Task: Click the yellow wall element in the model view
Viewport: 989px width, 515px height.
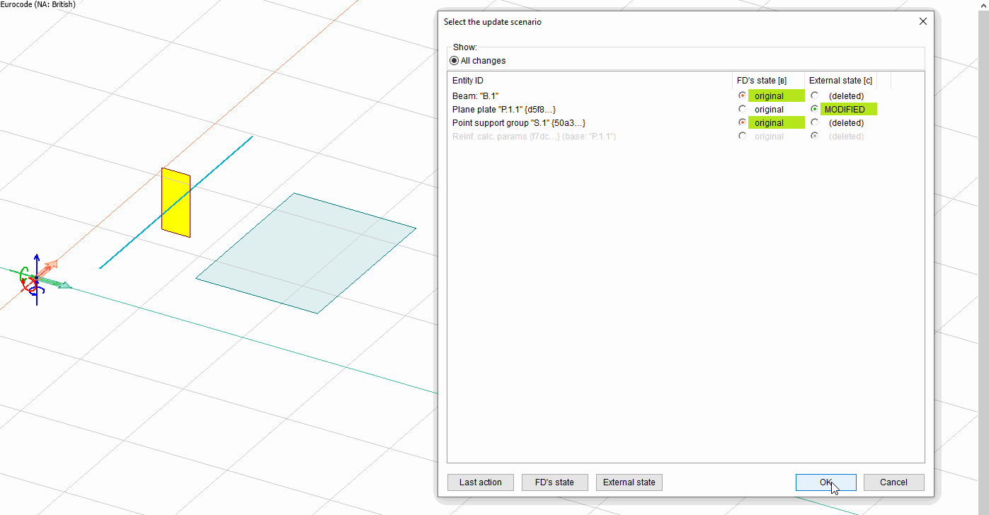Action: click(176, 202)
